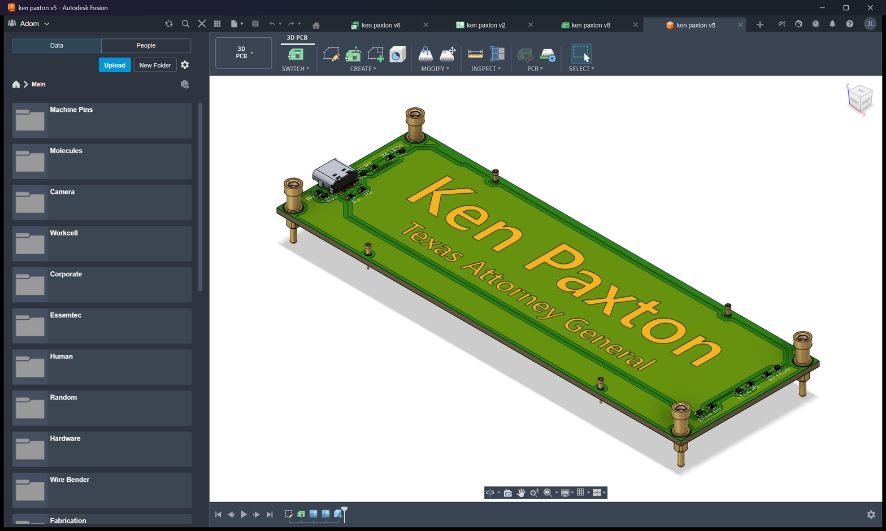The width and height of the screenshot is (886, 531).
Task: Click the Pan hand tool
Action: pos(521,493)
